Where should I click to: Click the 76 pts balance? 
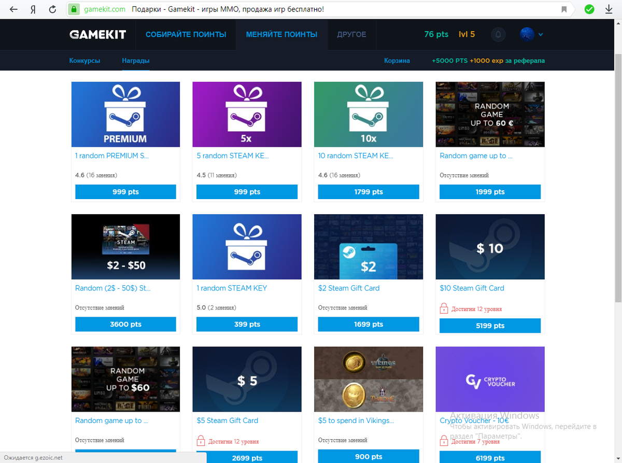(436, 35)
